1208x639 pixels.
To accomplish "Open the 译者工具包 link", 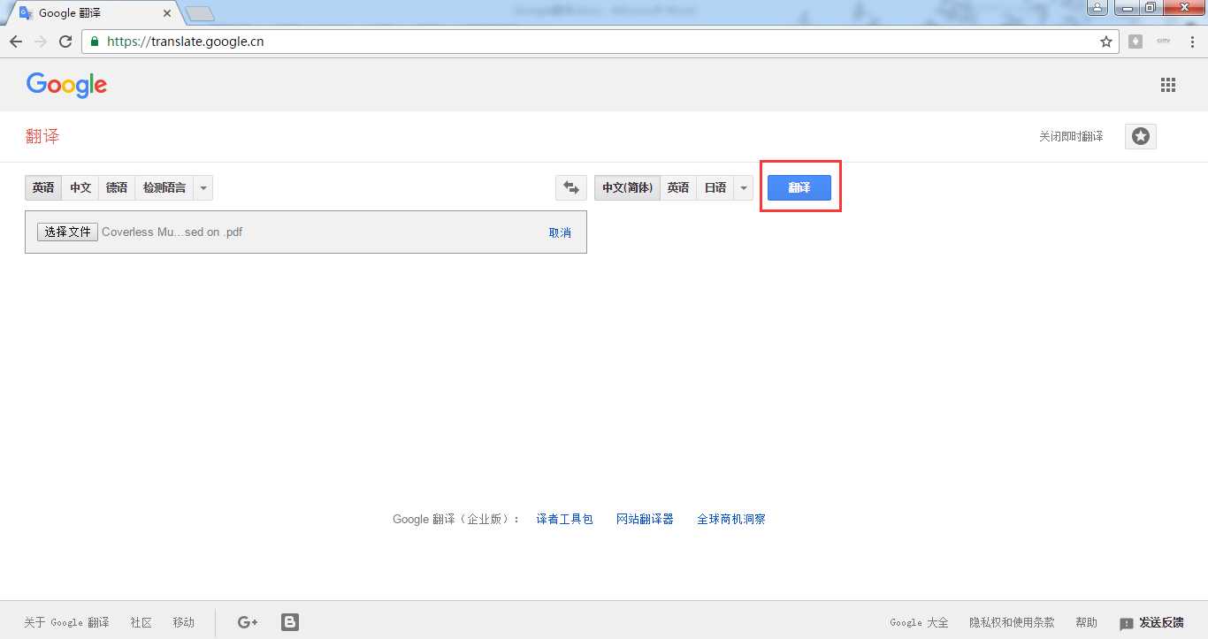I will (564, 519).
